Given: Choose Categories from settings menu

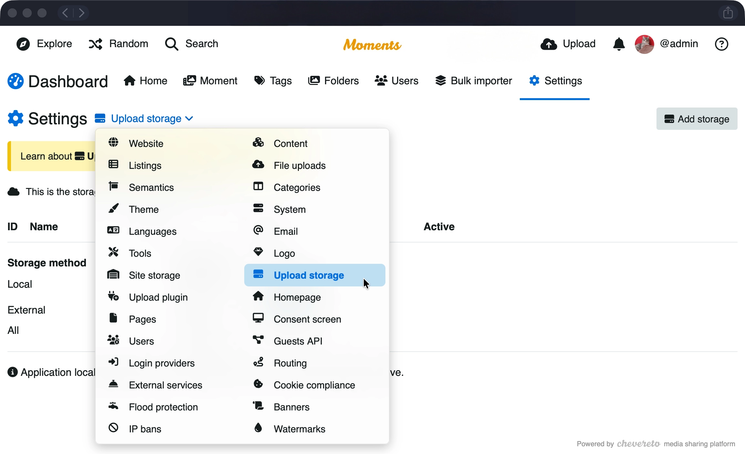Looking at the screenshot, I should [x=315, y=187].
